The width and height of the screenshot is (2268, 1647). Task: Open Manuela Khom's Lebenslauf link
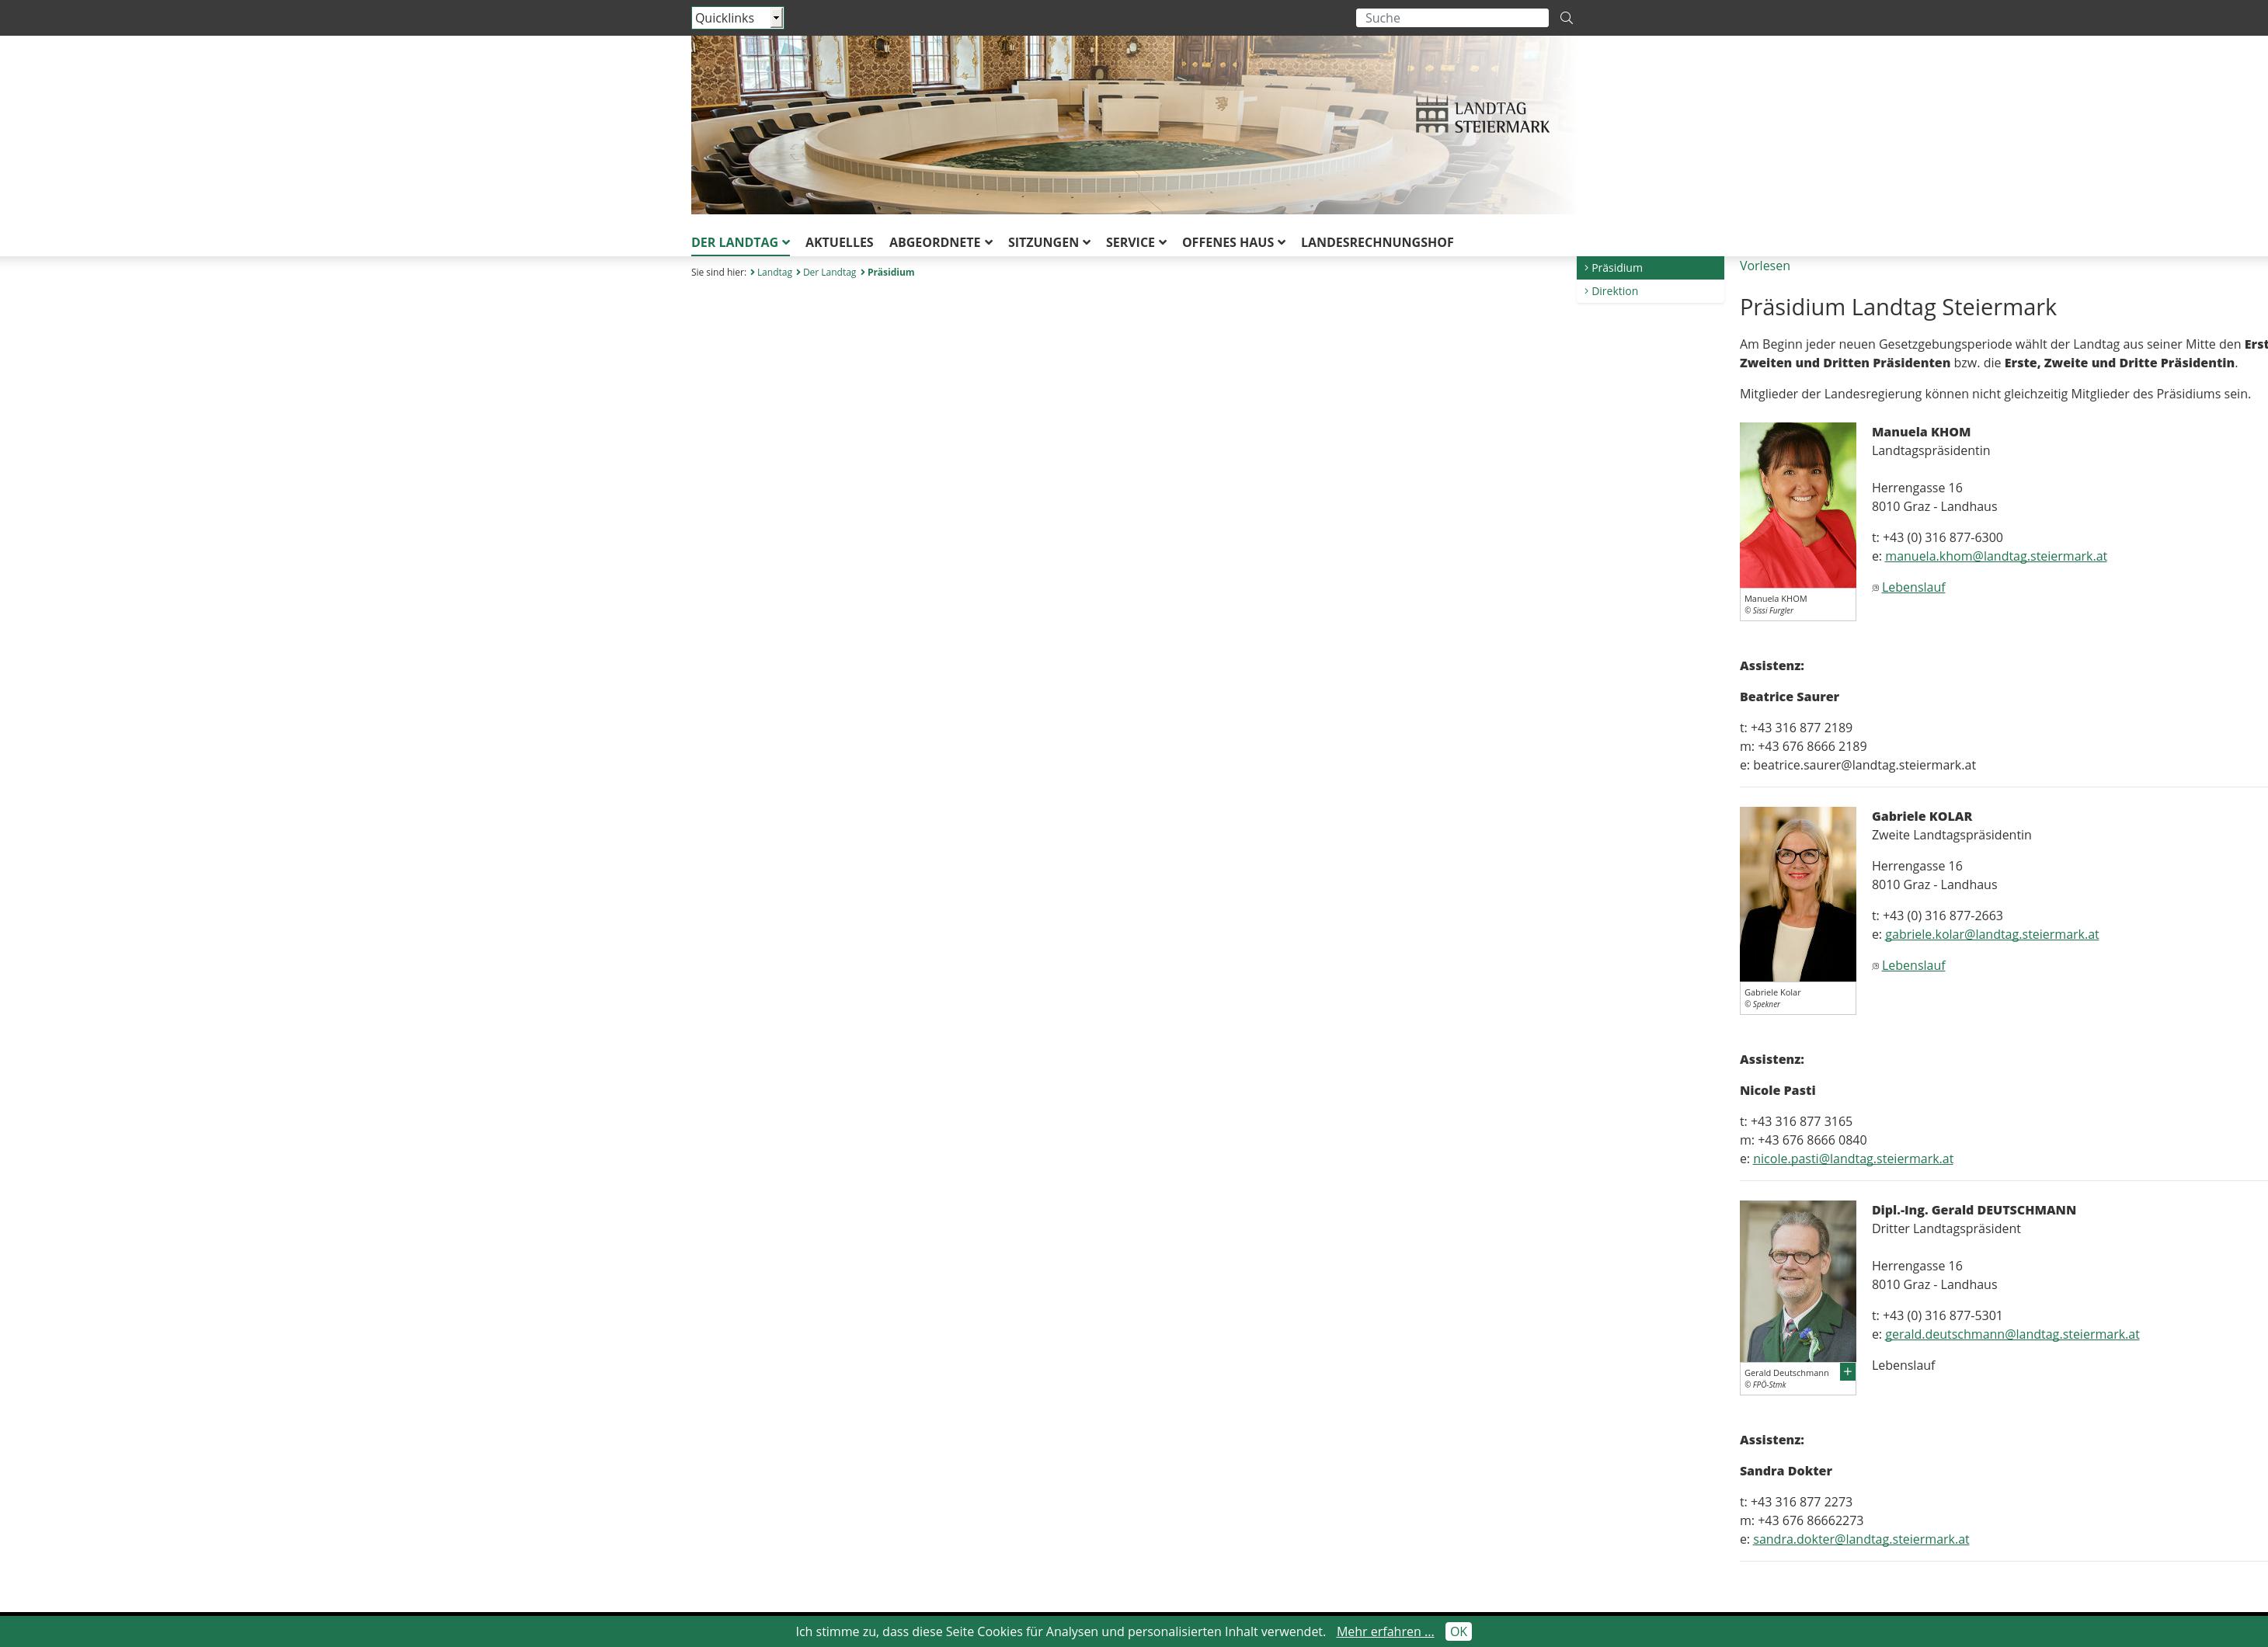tap(1913, 587)
